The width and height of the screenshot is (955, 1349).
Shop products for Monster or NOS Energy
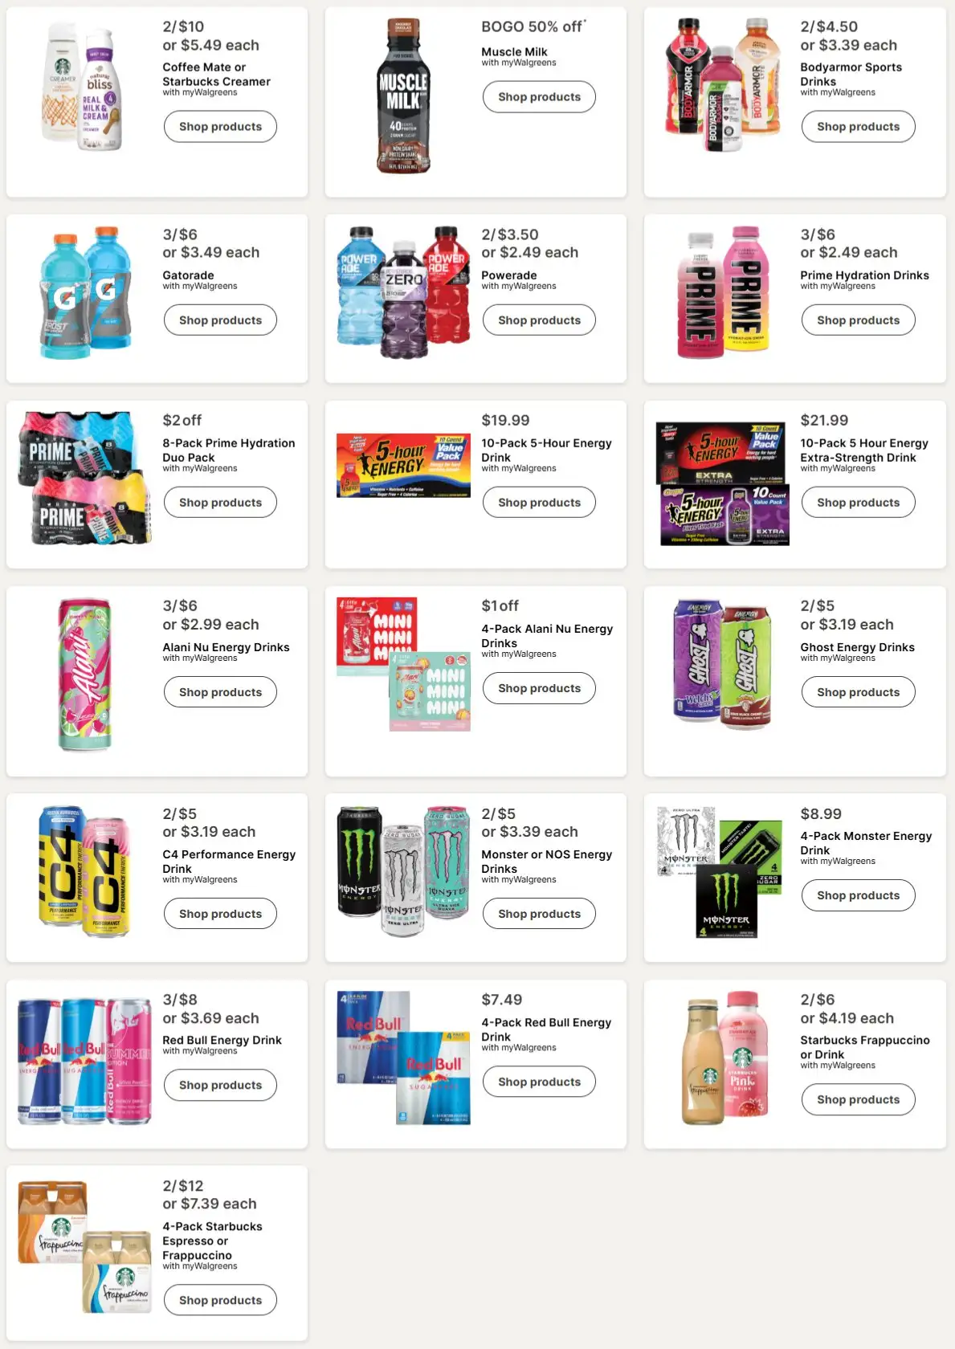click(539, 914)
